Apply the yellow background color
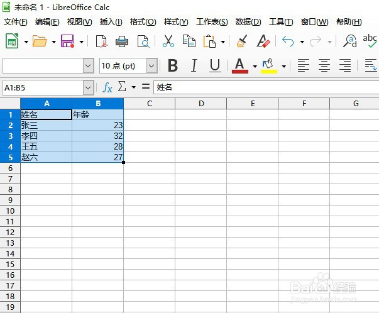The width and height of the screenshot is (379, 313). tap(269, 66)
